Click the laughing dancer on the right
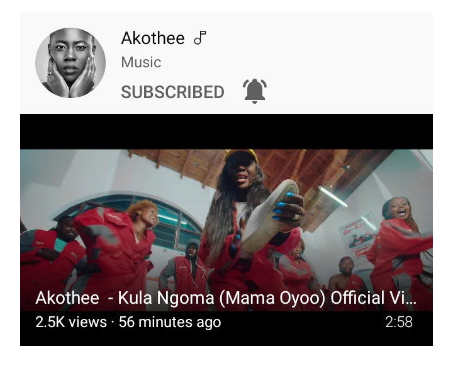 [402, 248]
